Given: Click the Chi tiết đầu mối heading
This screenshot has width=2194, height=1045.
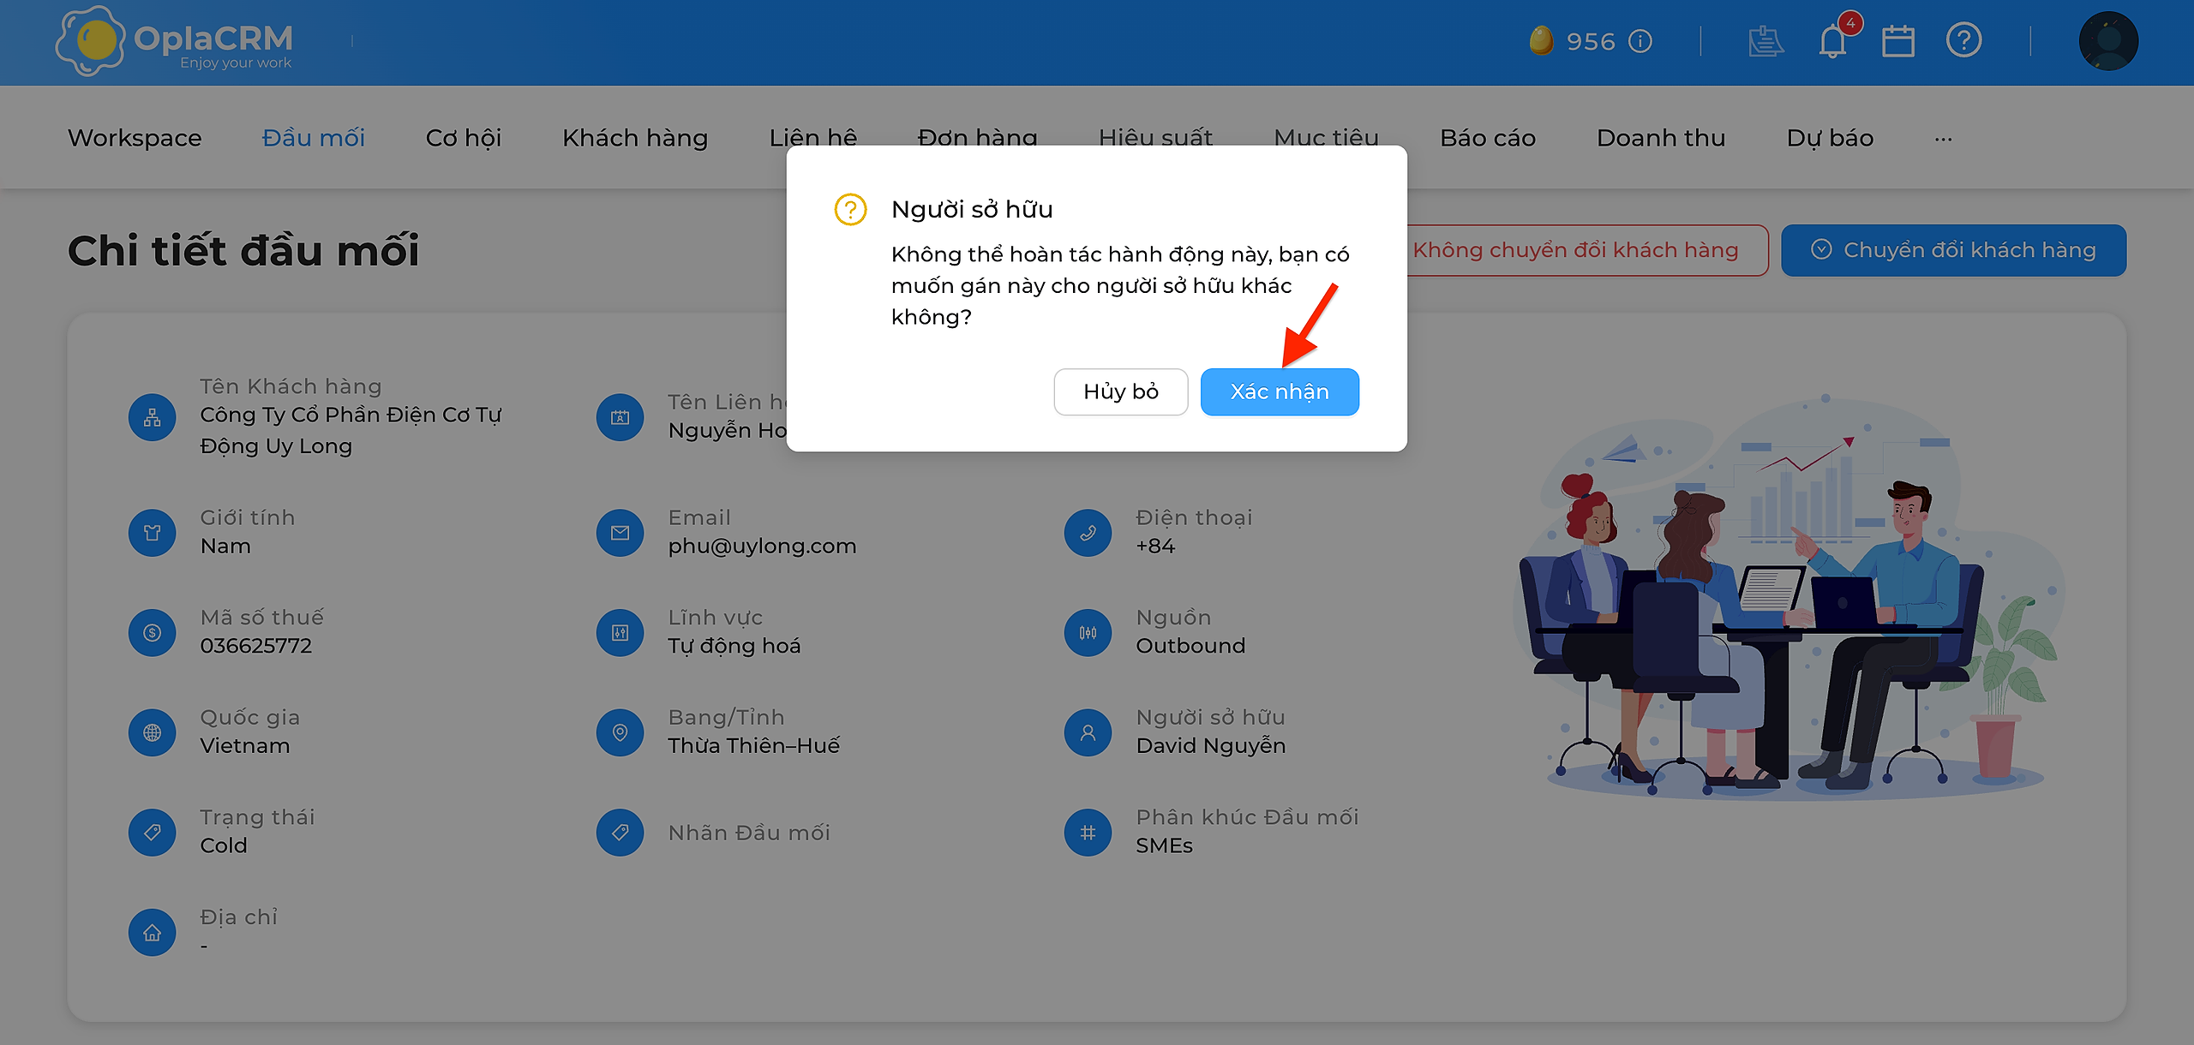Looking at the screenshot, I should [x=243, y=250].
